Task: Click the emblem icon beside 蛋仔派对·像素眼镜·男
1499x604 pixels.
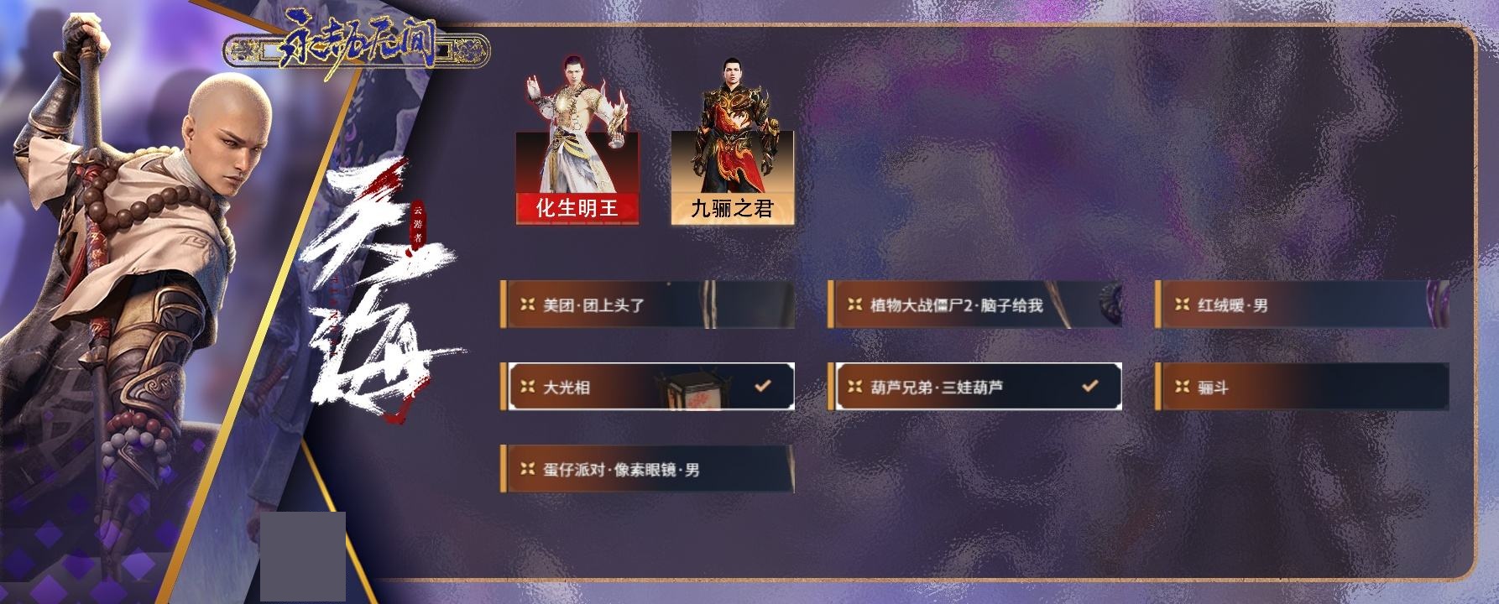Action: (x=527, y=469)
